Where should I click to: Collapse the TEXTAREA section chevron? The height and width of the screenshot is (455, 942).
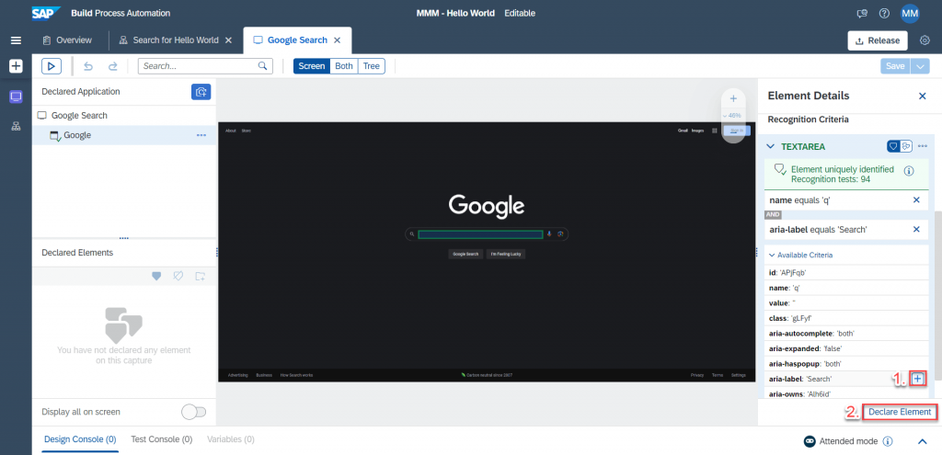point(770,146)
